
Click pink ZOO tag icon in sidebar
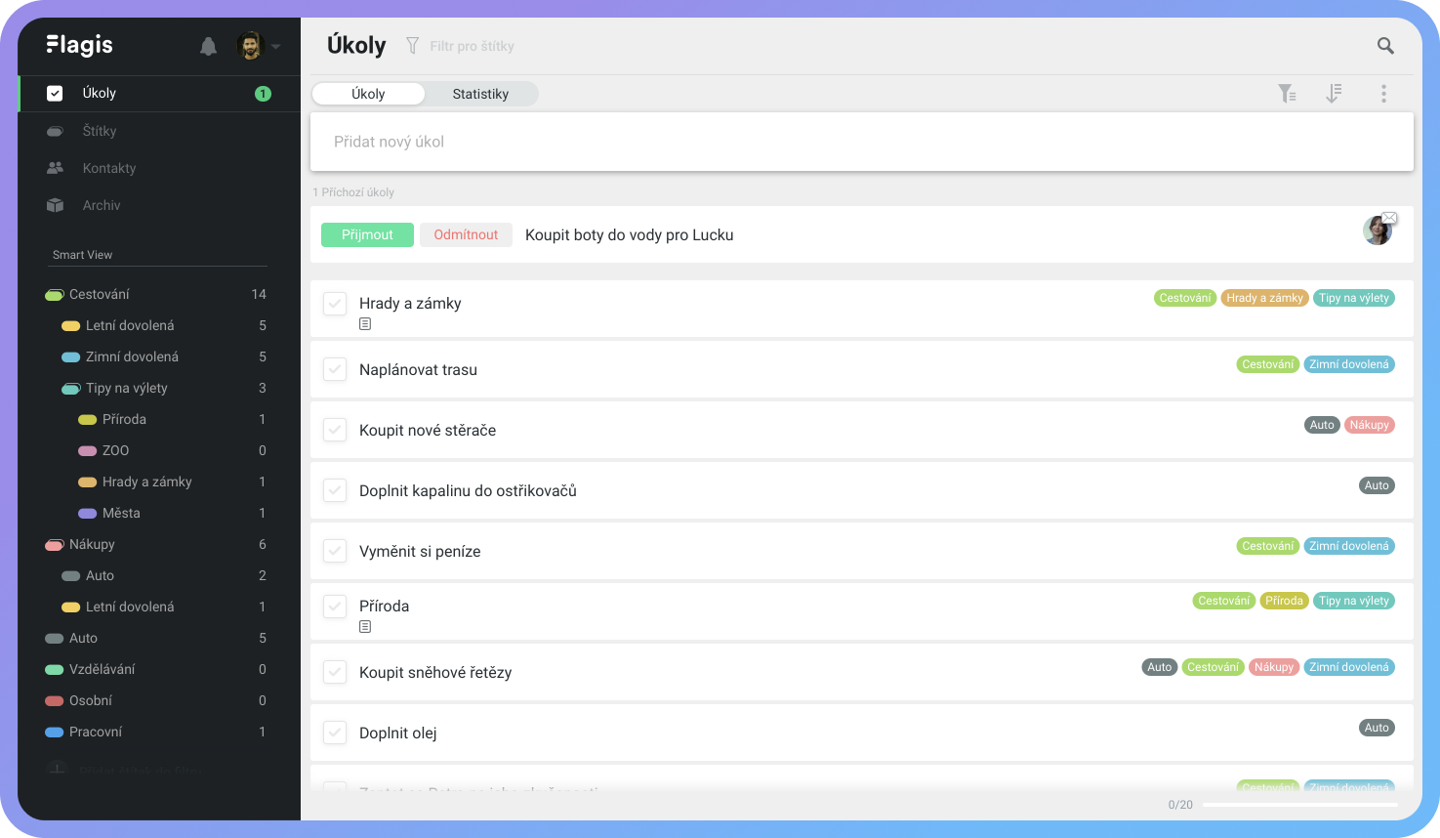[x=87, y=450]
